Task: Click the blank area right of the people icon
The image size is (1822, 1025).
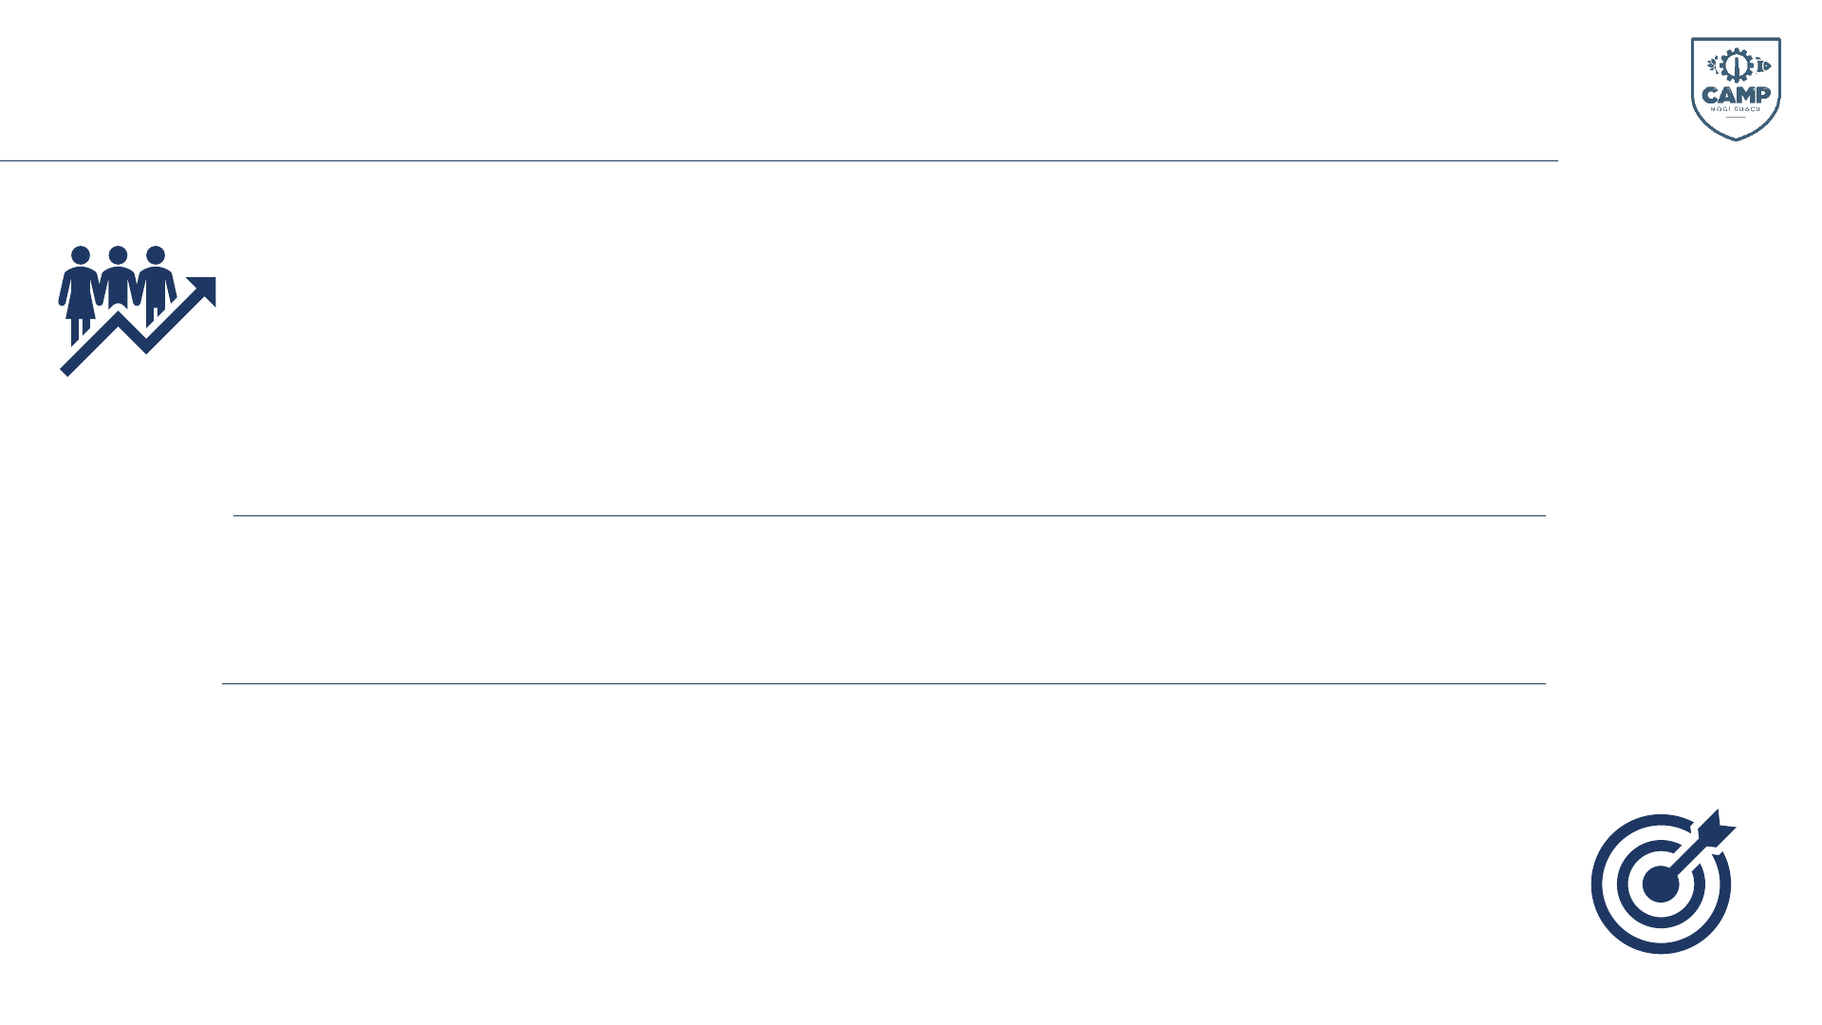Action: [854, 332]
